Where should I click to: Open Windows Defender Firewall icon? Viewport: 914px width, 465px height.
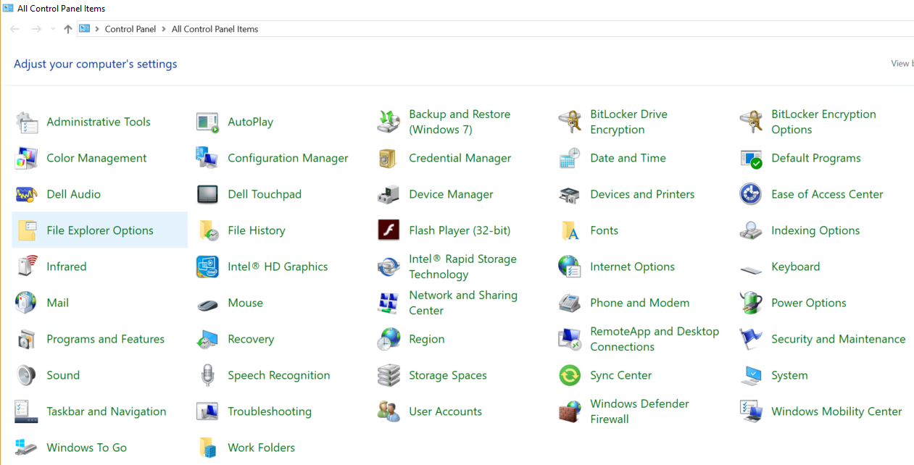570,412
